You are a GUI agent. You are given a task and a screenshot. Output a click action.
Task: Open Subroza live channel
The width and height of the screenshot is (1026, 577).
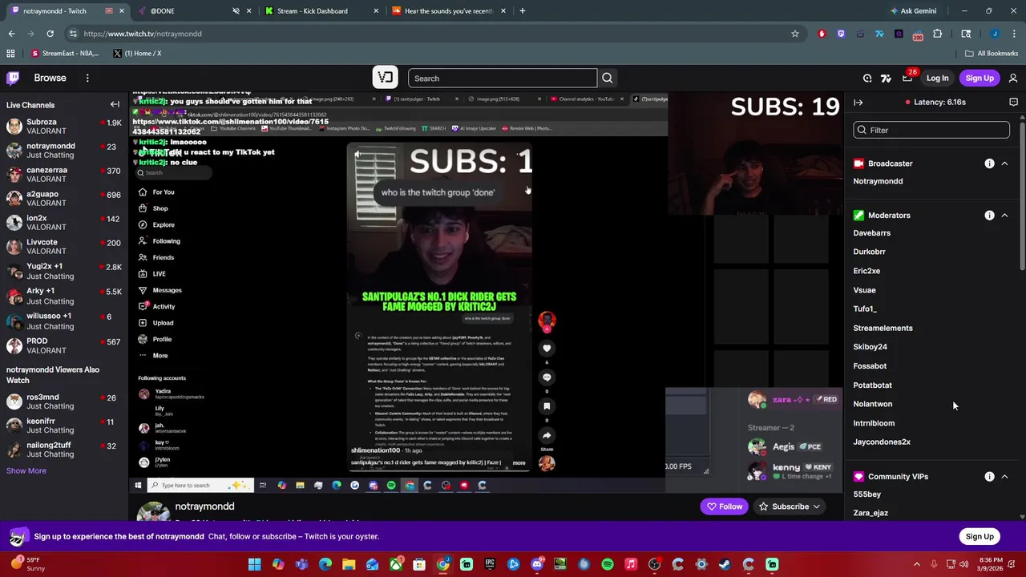pyautogui.click(x=64, y=127)
